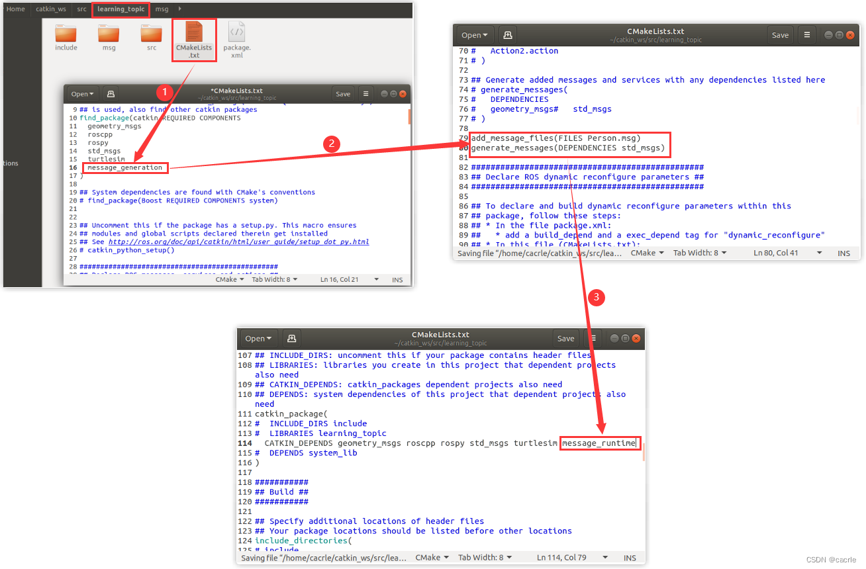
Task: Click # catkin_python_setup() line 27
Action: (x=126, y=250)
